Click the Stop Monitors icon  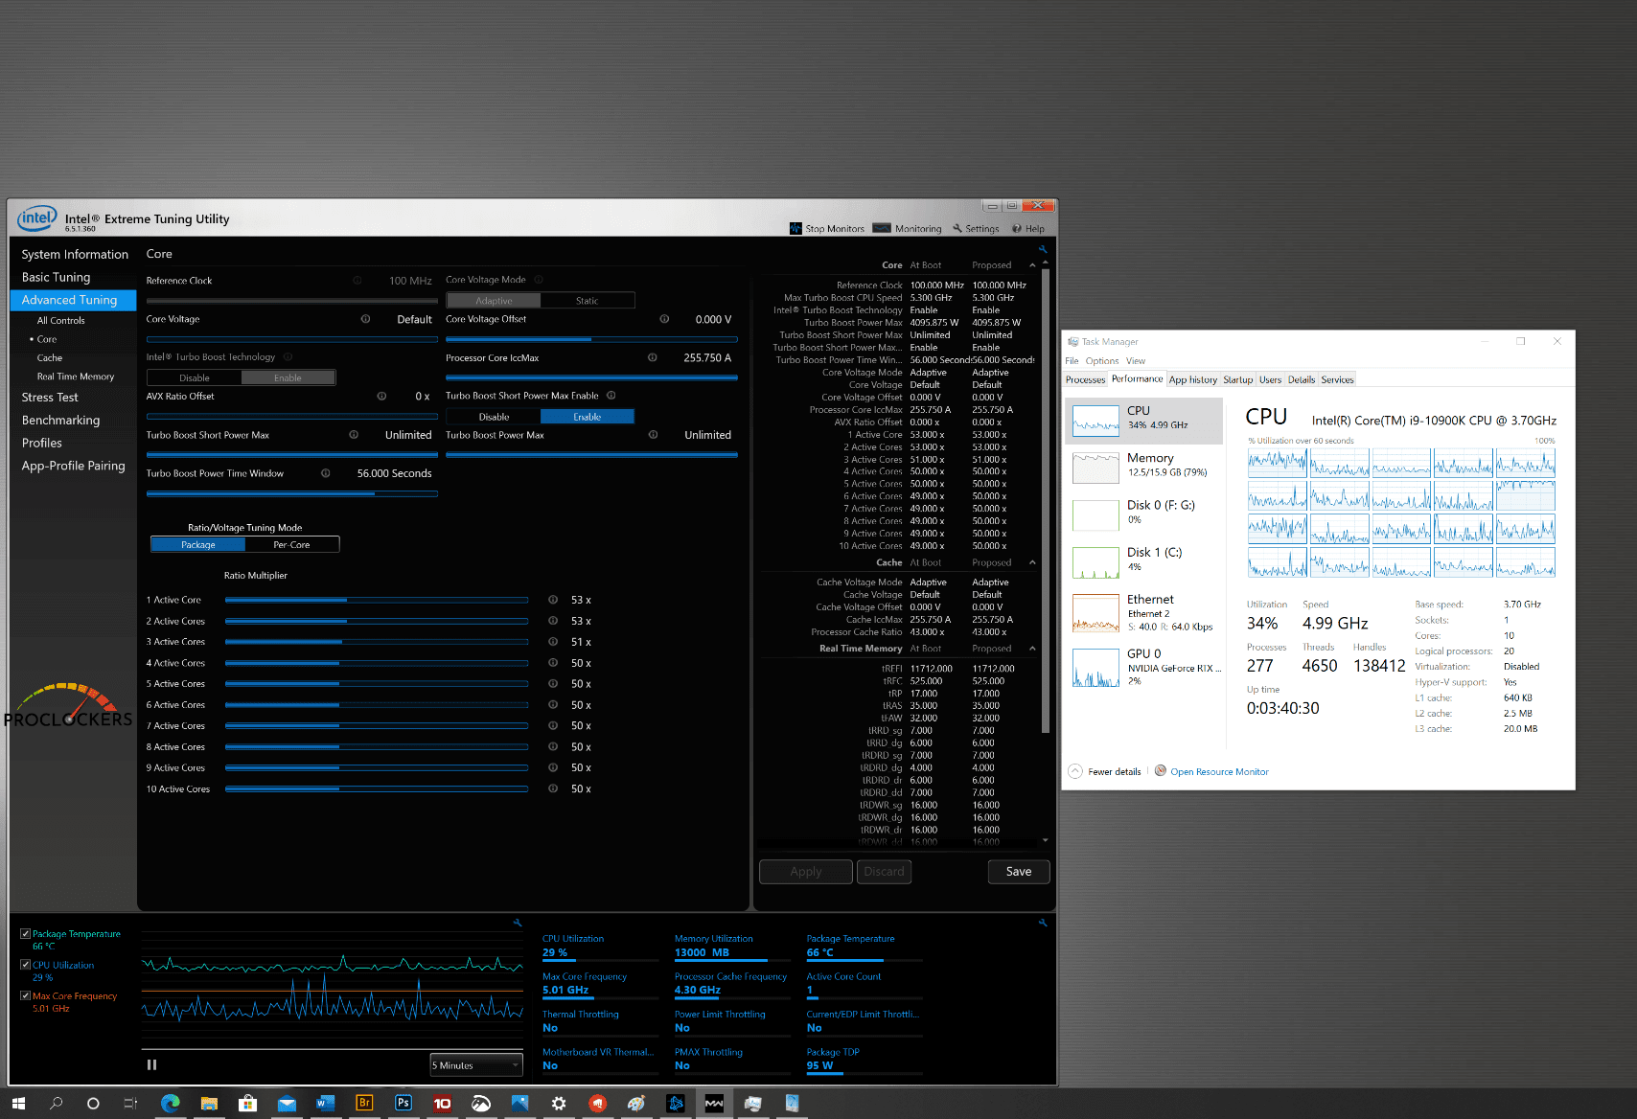pyautogui.click(x=795, y=228)
